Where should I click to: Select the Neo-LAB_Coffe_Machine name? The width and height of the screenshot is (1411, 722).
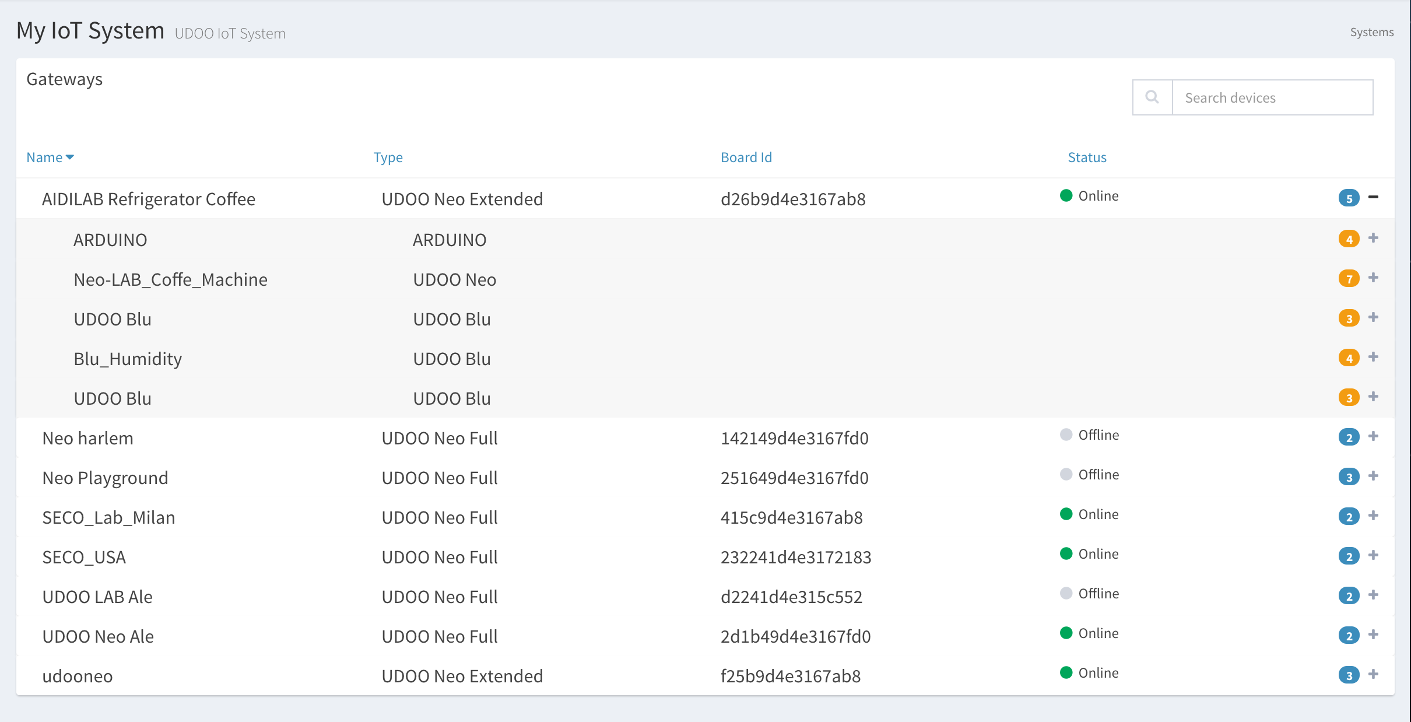[x=170, y=280]
